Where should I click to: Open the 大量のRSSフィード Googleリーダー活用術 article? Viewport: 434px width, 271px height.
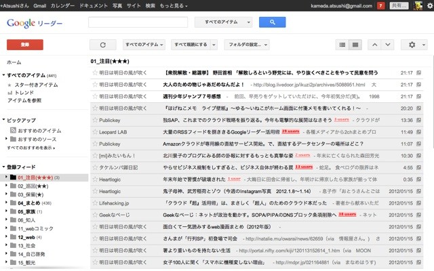[x=221, y=132]
